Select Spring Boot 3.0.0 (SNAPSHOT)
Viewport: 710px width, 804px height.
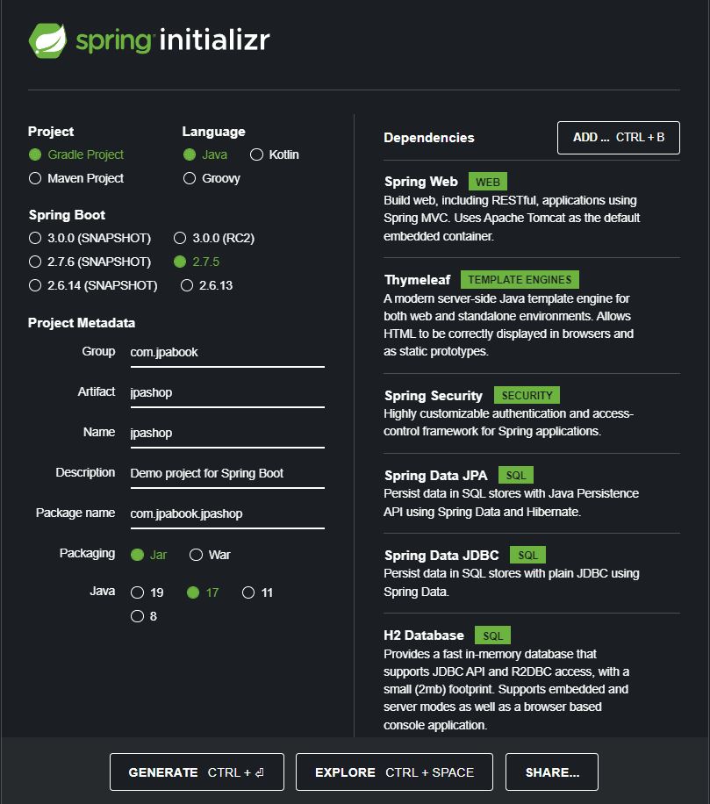tap(35, 238)
